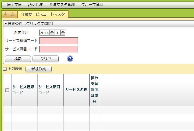
Task: Click the サービス名称 column header
Action: (x=76, y=90)
